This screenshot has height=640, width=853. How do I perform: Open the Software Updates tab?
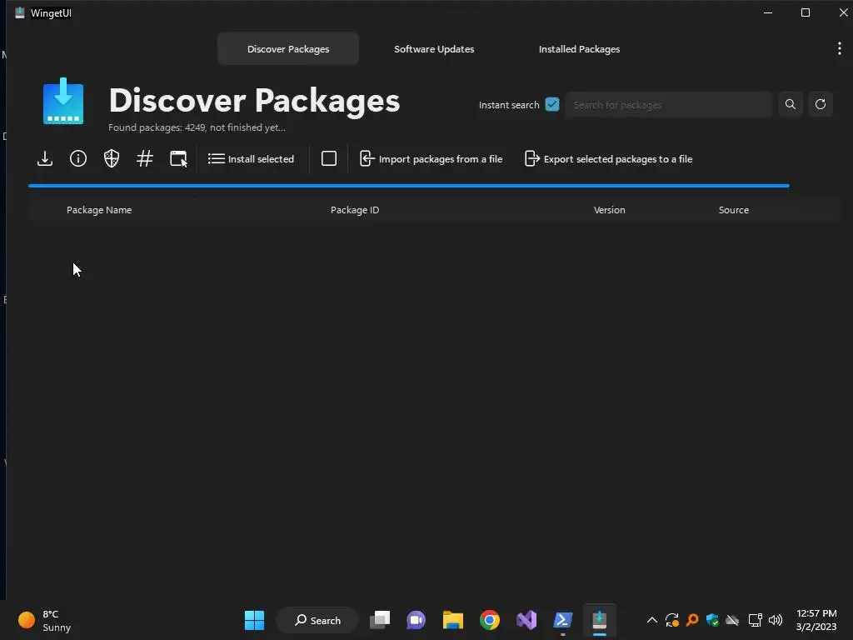click(434, 49)
